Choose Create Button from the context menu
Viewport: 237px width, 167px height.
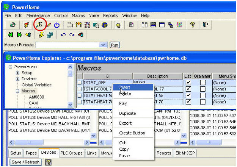tap(133, 133)
